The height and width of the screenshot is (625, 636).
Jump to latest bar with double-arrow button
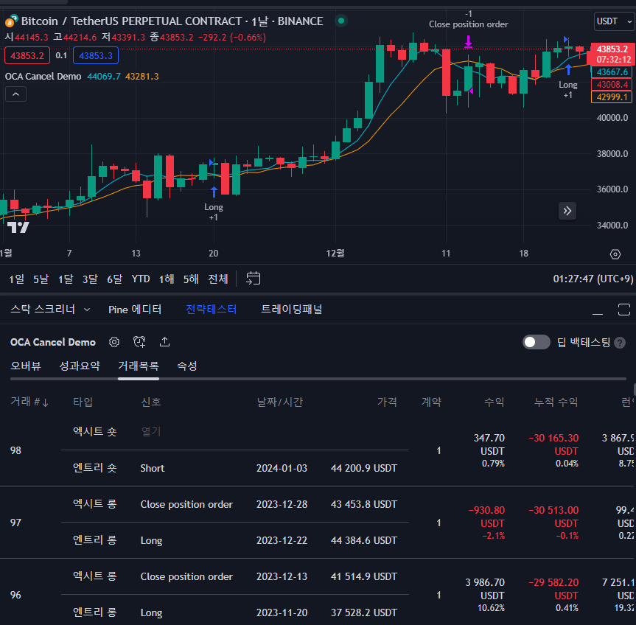(567, 211)
